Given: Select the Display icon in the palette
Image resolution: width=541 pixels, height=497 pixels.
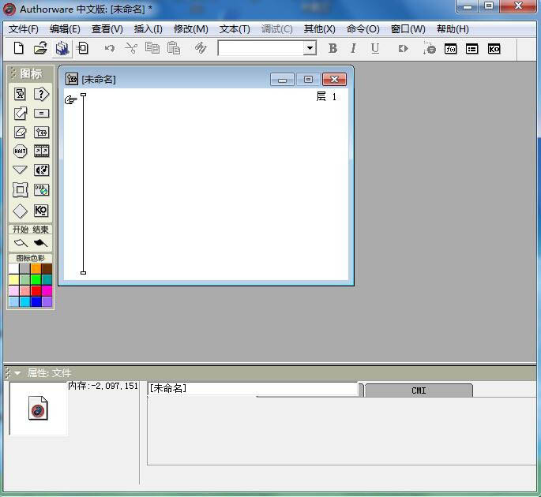Looking at the screenshot, I should point(21,94).
